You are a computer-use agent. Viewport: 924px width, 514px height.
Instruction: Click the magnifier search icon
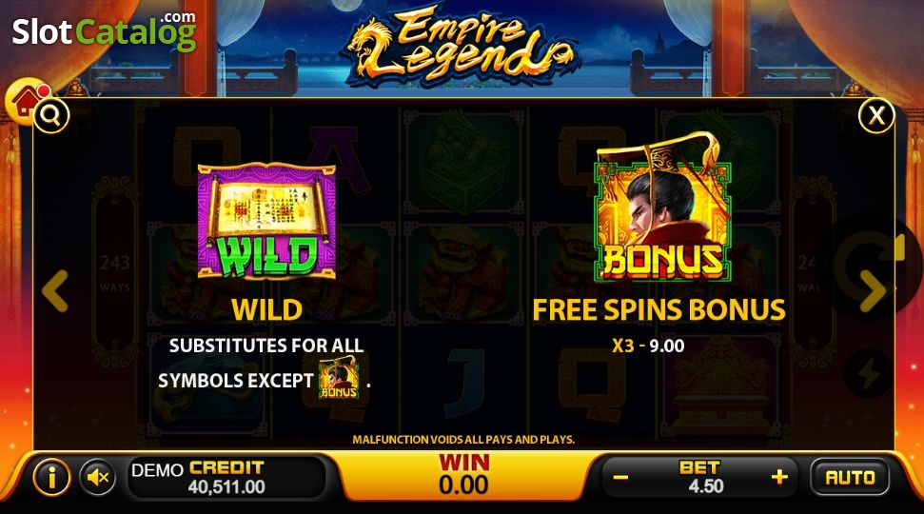(x=51, y=115)
